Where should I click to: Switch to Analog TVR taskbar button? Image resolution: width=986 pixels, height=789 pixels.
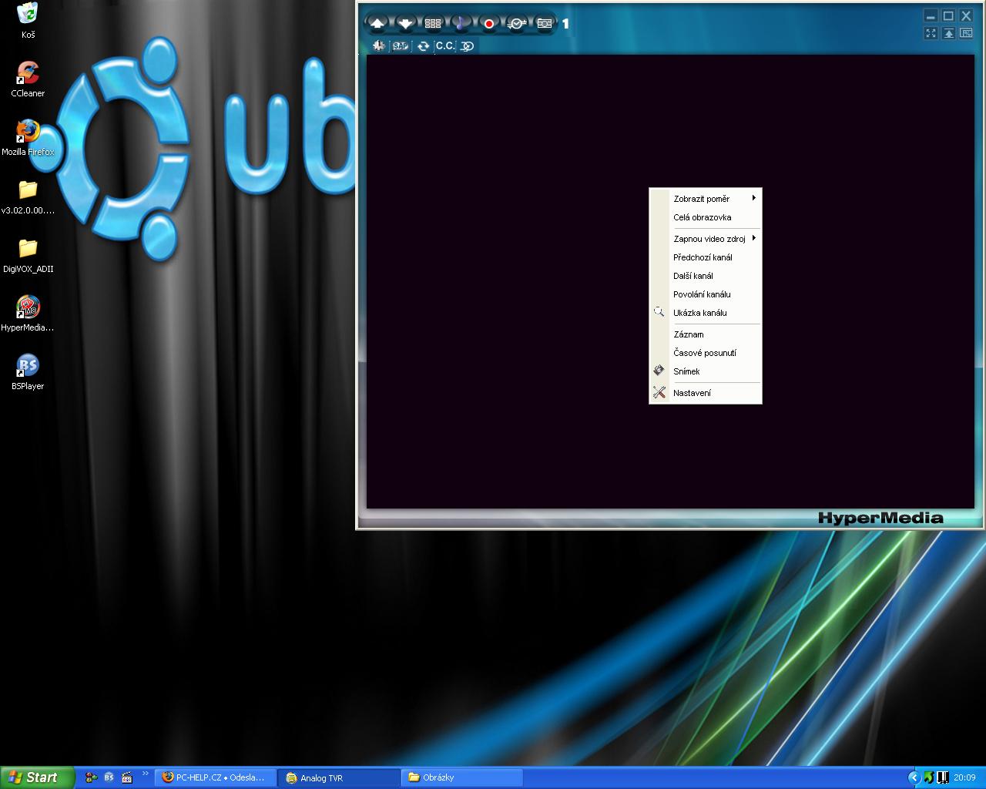click(339, 777)
